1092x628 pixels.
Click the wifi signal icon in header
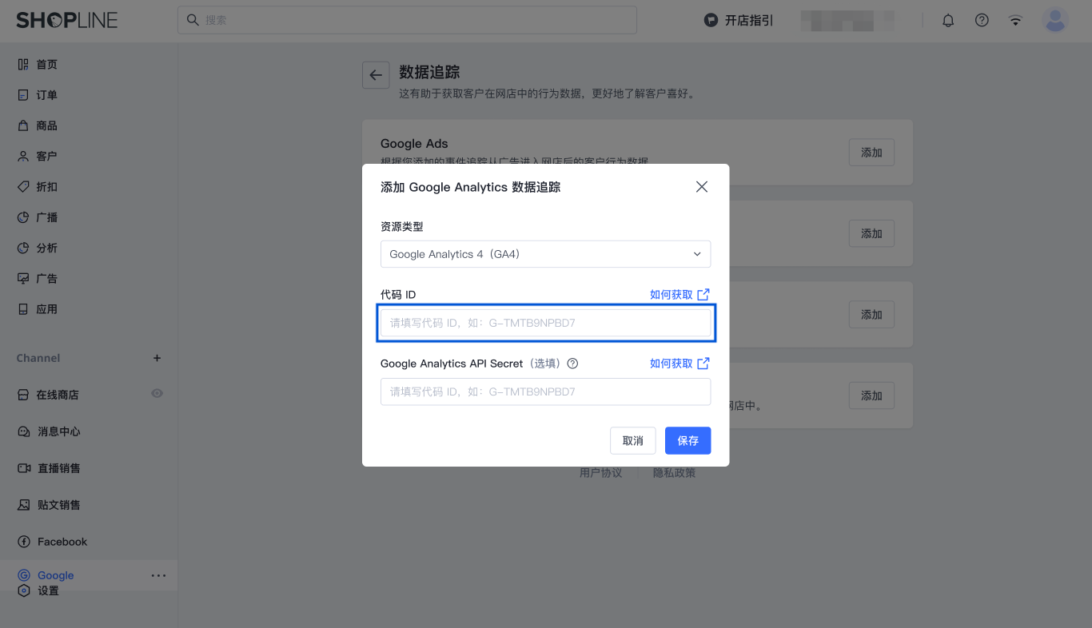pyautogui.click(x=1015, y=21)
